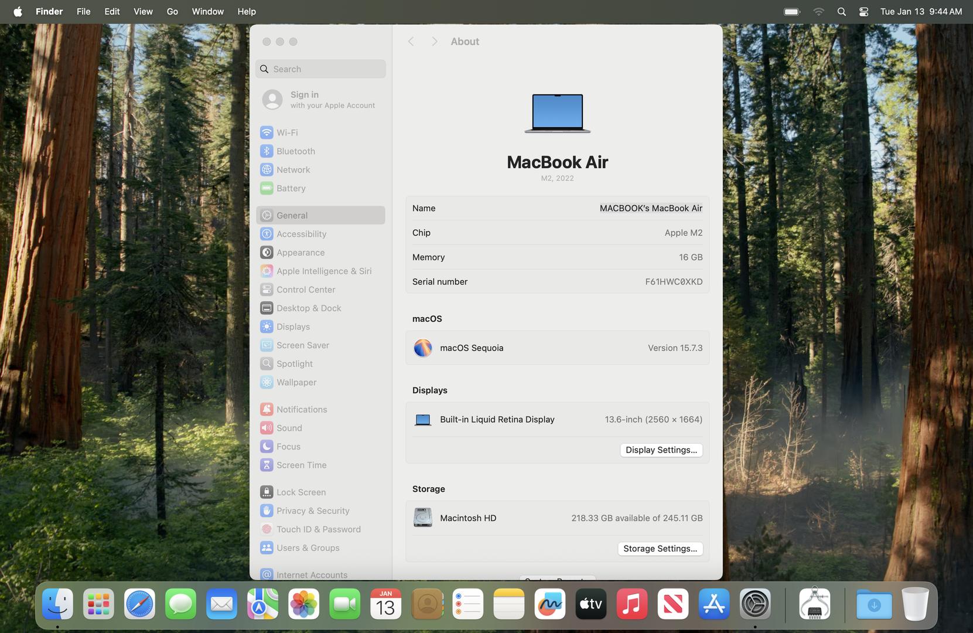Click the back navigation chevron

pyautogui.click(x=411, y=42)
